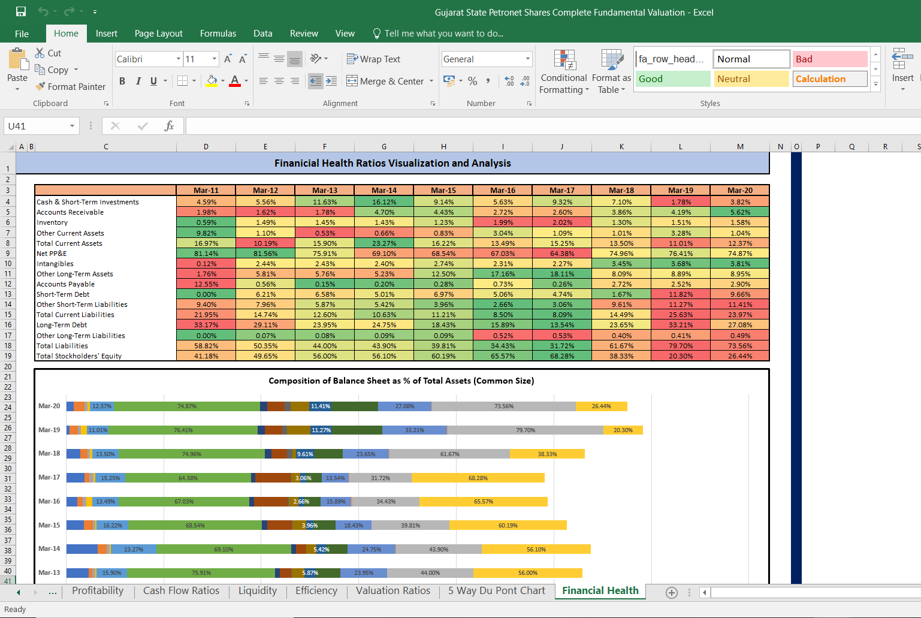The height and width of the screenshot is (618, 921).
Task: Apply the Neutral cell style
Action: (x=751, y=79)
